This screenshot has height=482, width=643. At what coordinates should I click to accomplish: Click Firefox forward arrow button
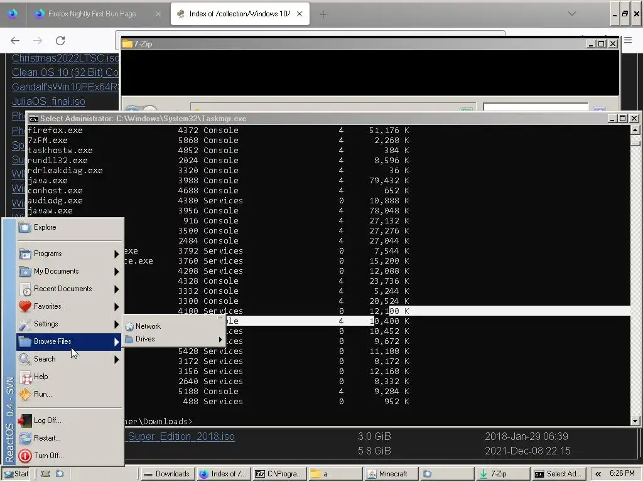click(38, 41)
